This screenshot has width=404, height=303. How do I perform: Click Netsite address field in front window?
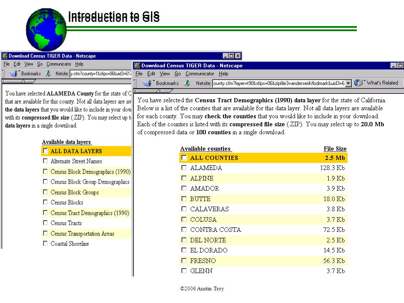click(279, 83)
